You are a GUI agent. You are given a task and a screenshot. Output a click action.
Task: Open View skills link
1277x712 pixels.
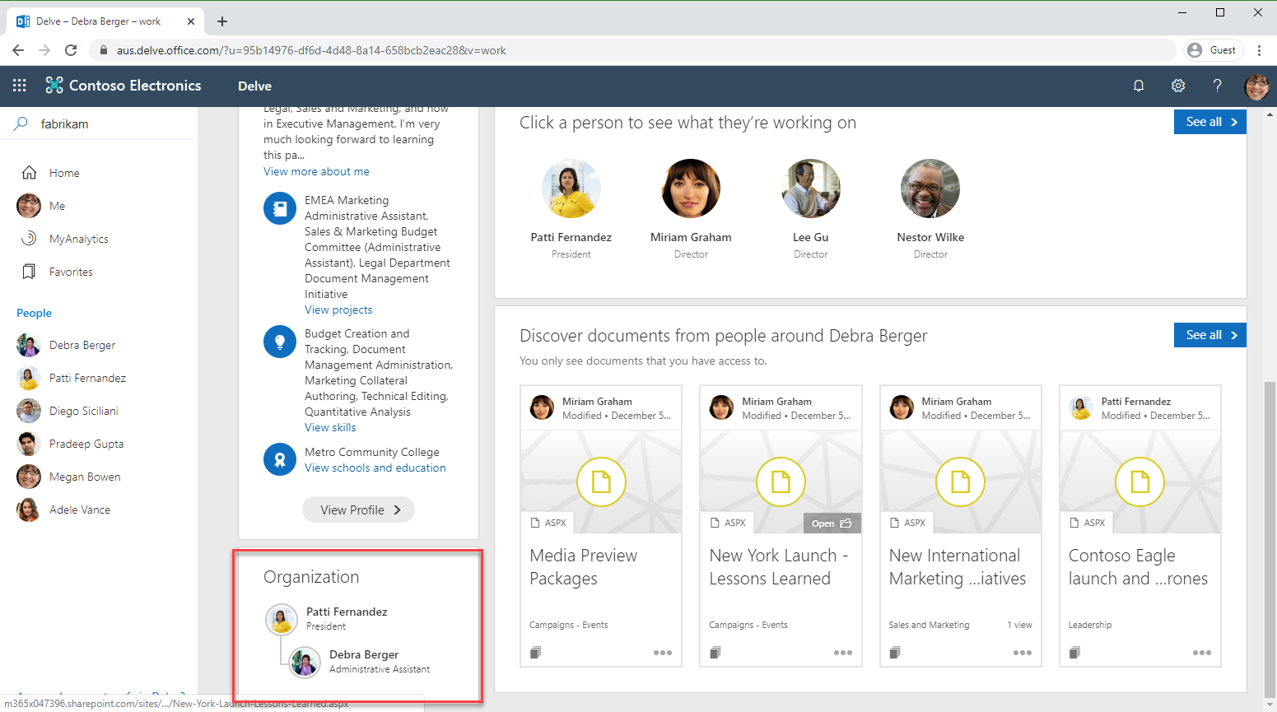(330, 427)
